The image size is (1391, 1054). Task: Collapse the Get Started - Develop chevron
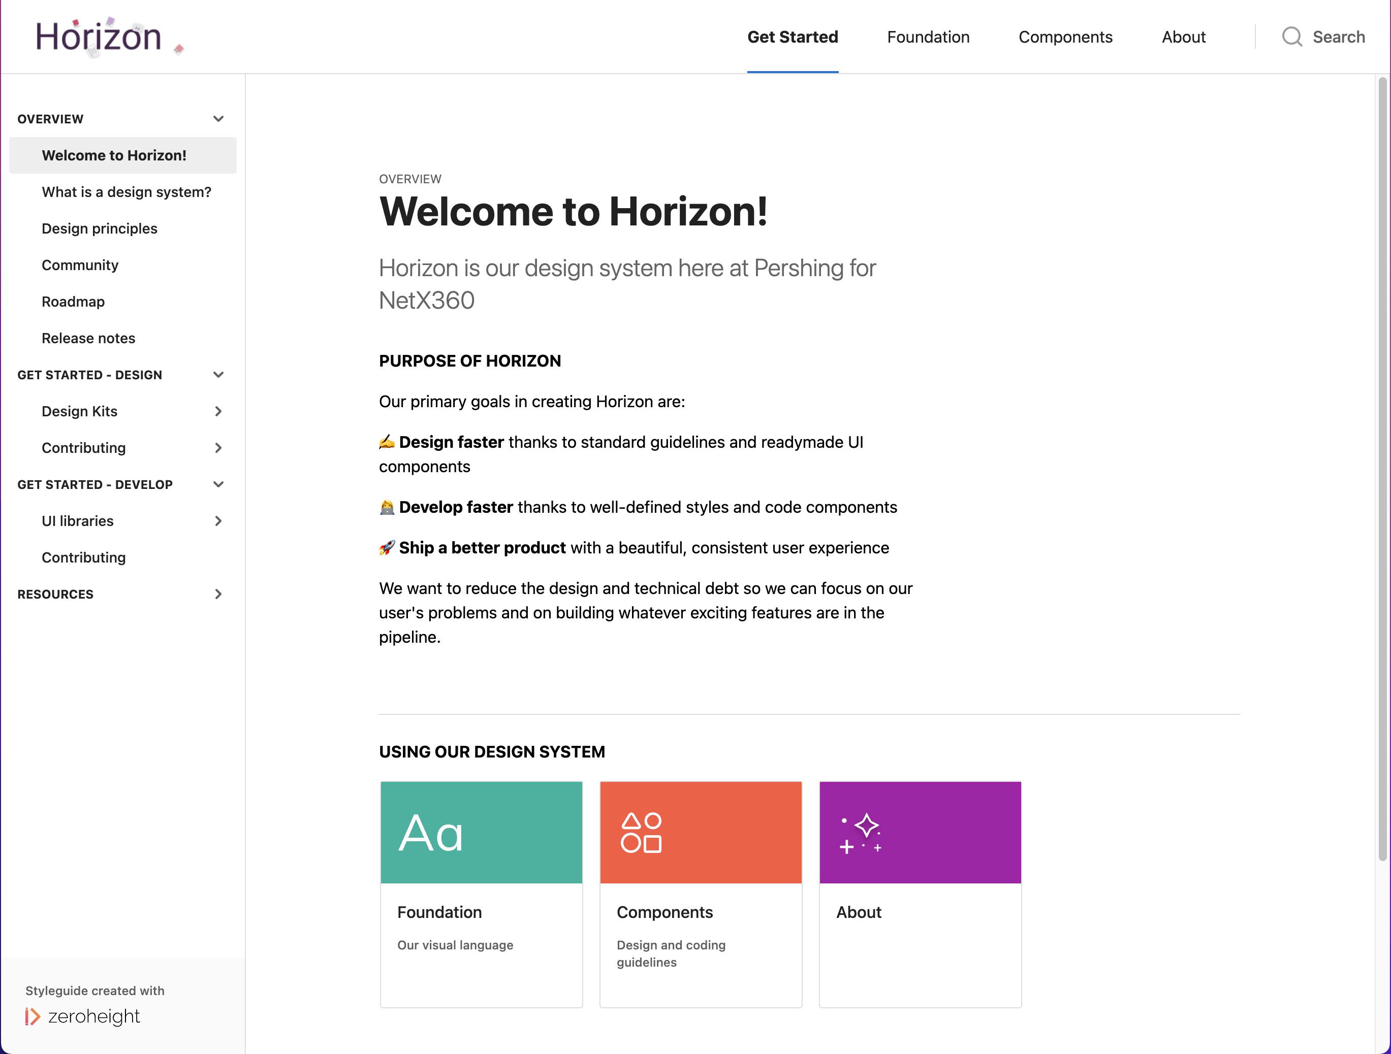coord(218,484)
